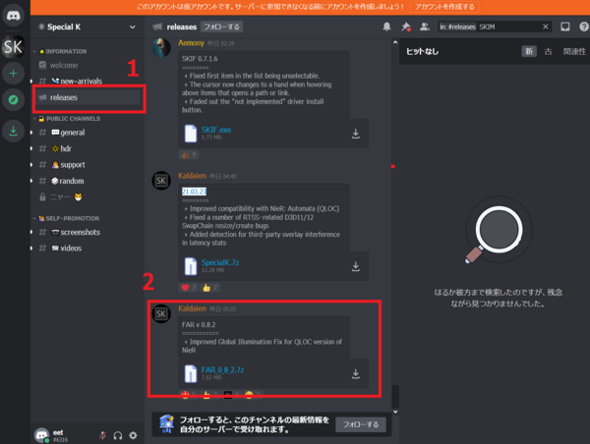
Task: Mute the microphone in the user panel
Action: click(x=101, y=435)
